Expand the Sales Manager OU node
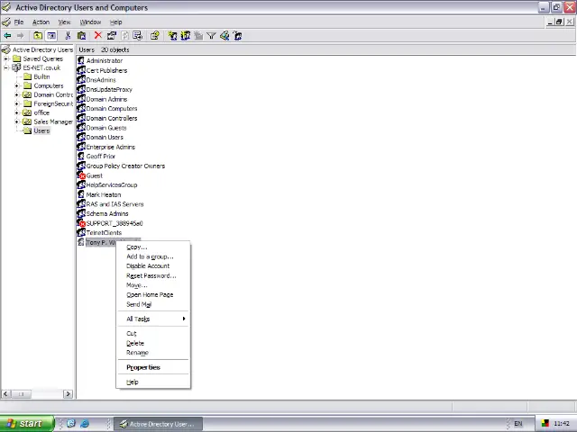This screenshot has height=432, width=577. coord(16,121)
